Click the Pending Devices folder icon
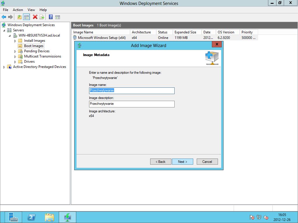Image resolution: width=298 pixels, height=223 pixels. 20,51
